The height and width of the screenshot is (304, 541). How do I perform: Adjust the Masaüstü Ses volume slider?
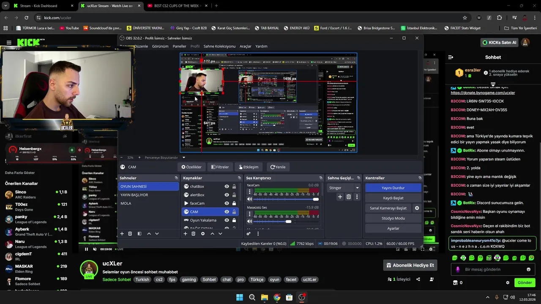(x=286, y=221)
